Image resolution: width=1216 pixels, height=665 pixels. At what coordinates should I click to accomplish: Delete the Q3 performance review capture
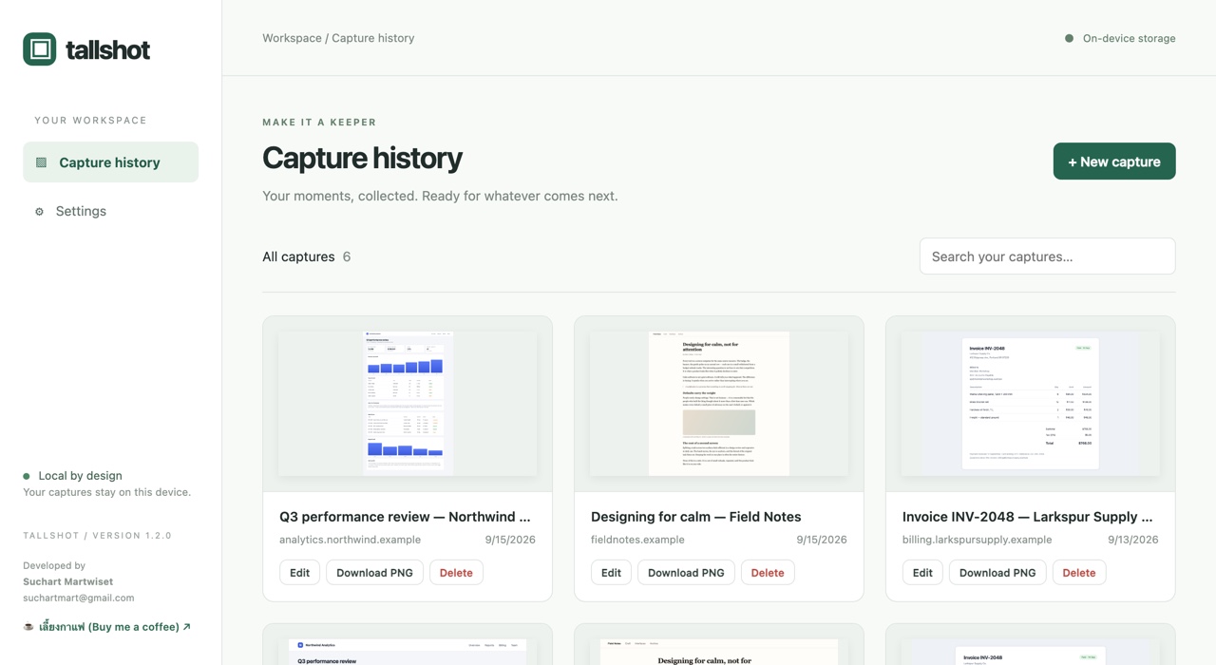456,573
